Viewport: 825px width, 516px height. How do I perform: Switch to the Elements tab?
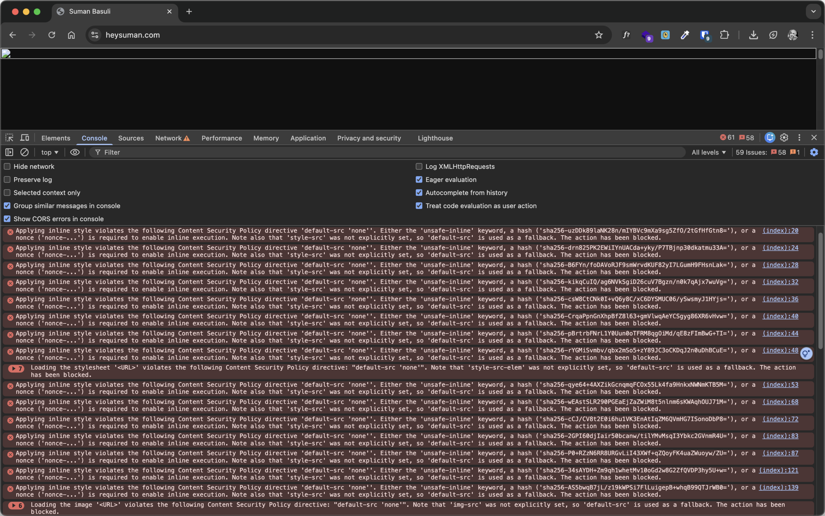click(56, 138)
